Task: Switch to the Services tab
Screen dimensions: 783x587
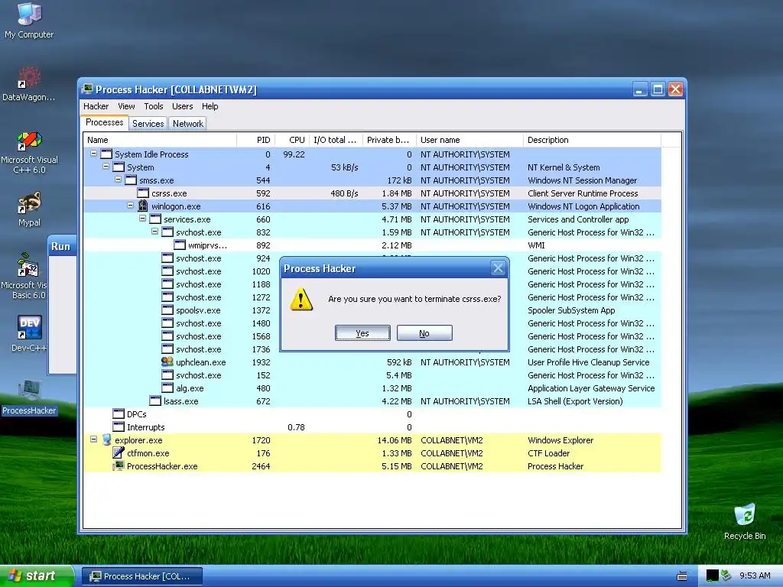Action: [148, 123]
